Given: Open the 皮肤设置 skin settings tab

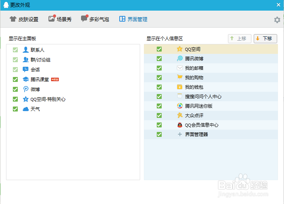Looking at the screenshot, I should [24, 19].
